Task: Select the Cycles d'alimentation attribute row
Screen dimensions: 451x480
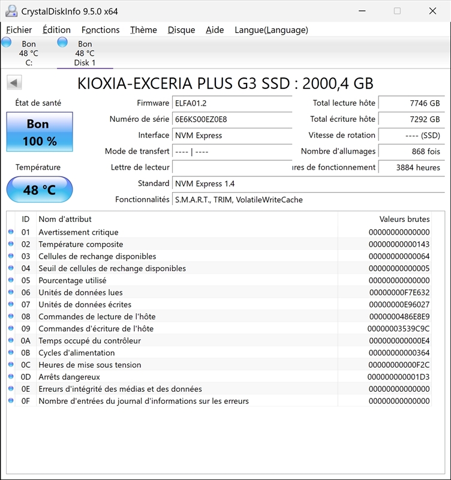Action: (219, 353)
